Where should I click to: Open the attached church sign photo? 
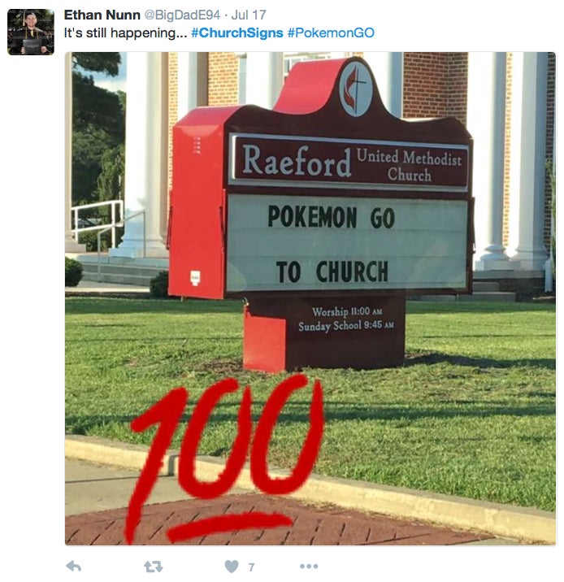(x=310, y=298)
